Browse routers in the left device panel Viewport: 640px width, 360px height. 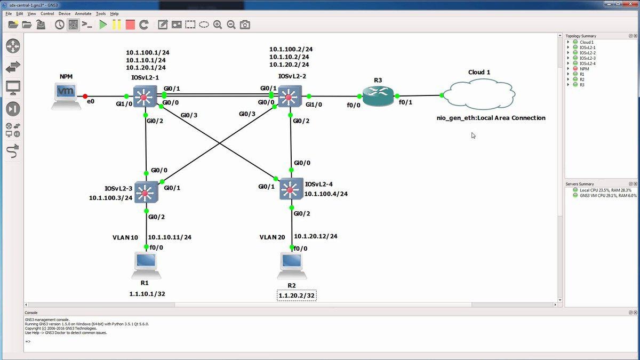[13, 46]
